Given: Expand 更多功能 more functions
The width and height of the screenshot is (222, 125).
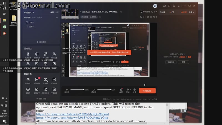Looking at the screenshot, I should click(41, 99).
